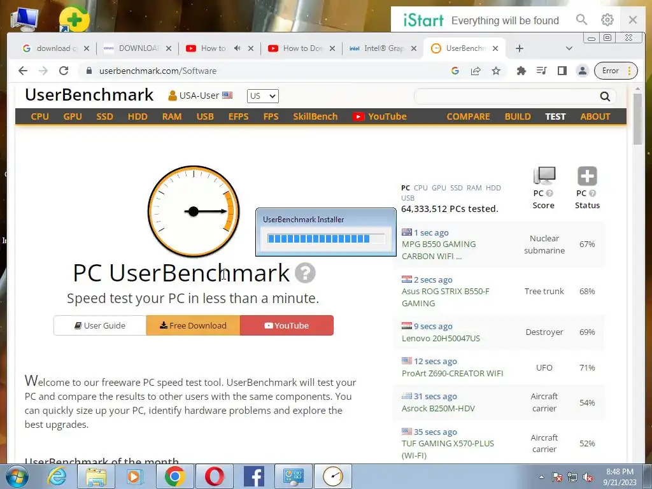652x489 pixels.
Task: Open the Windows Start button
Action: pyautogui.click(x=17, y=476)
